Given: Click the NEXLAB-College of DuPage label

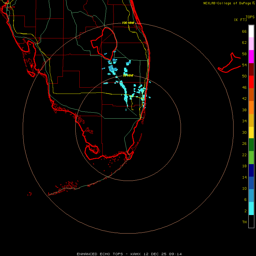Looking at the screenshot, I should [x=229, y=3].
